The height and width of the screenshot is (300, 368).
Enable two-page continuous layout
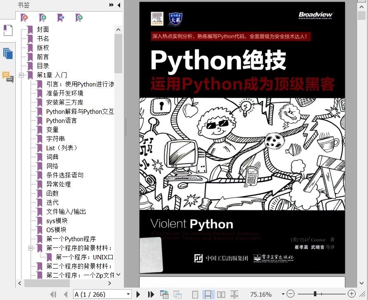(234, 294)
